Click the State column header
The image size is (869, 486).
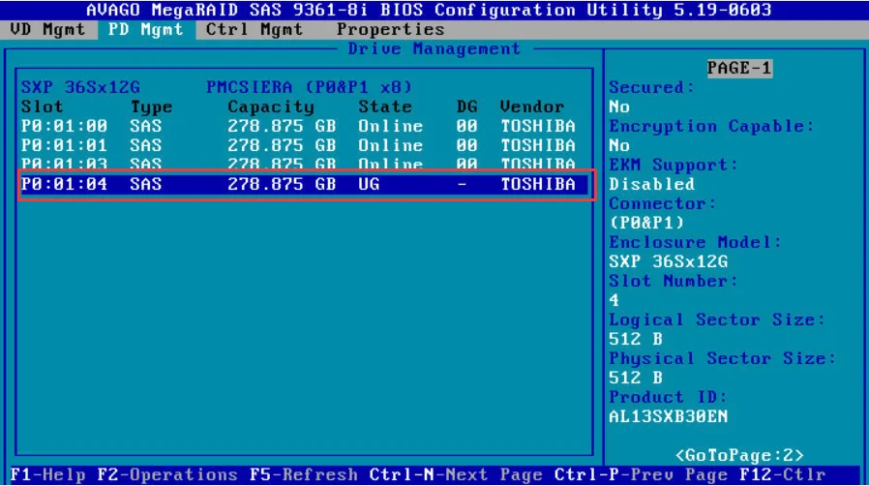(x=384, y=106)
